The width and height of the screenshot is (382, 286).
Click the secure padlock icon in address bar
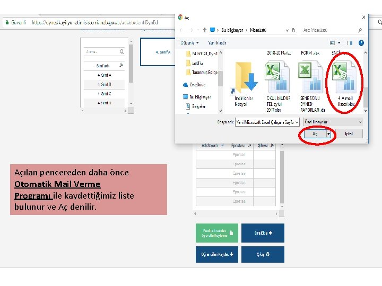click(x=7, y=22)
